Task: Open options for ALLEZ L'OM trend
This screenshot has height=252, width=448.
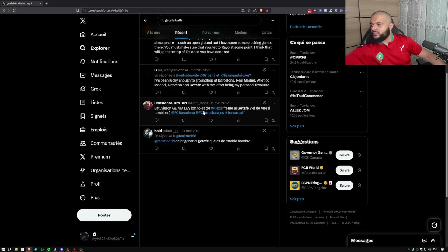Action: tap(362, 106)
